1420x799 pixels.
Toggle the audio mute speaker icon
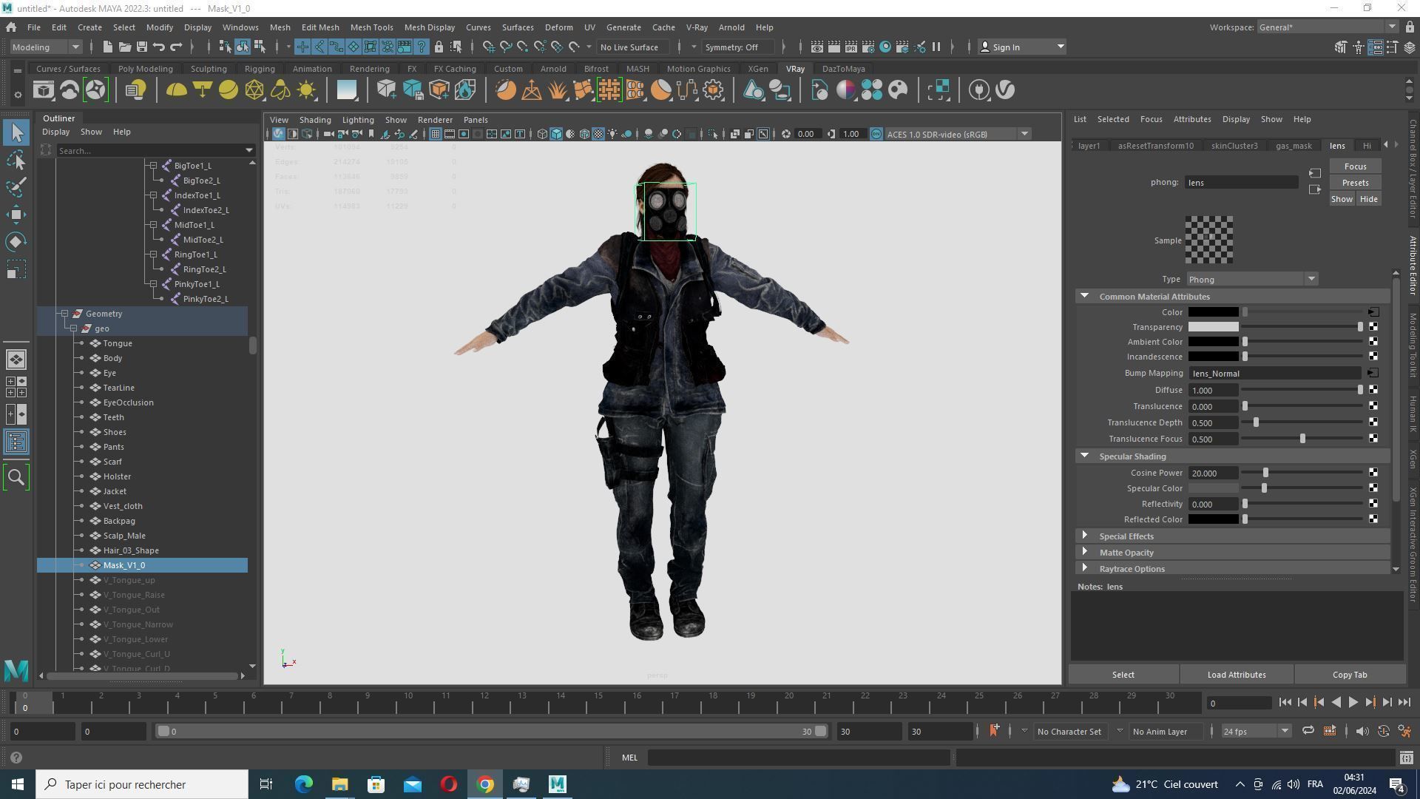(1362, 731)
